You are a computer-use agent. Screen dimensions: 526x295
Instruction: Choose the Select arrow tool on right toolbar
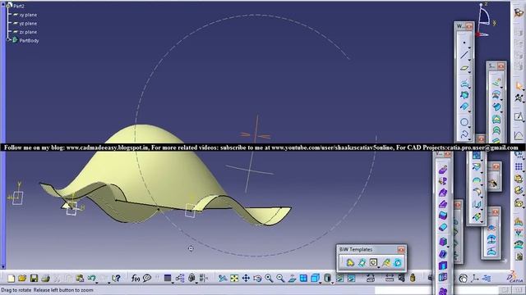tap(519, 86)
